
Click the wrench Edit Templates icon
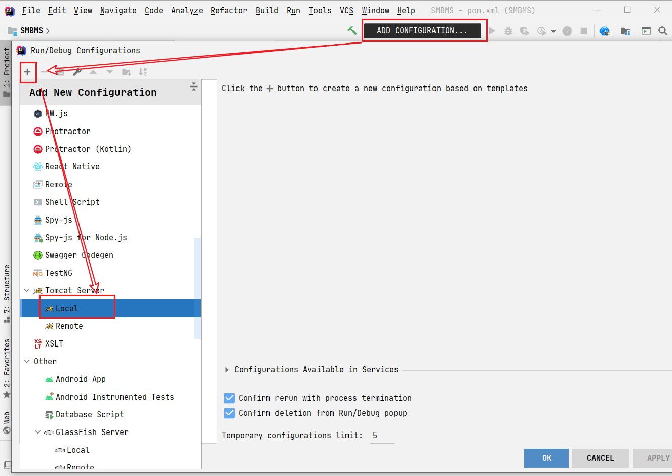coord(77,72)
